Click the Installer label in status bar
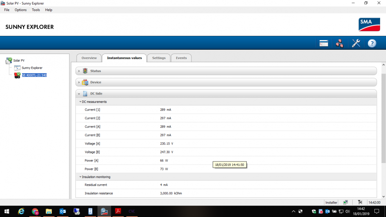 tap(331, 202)
